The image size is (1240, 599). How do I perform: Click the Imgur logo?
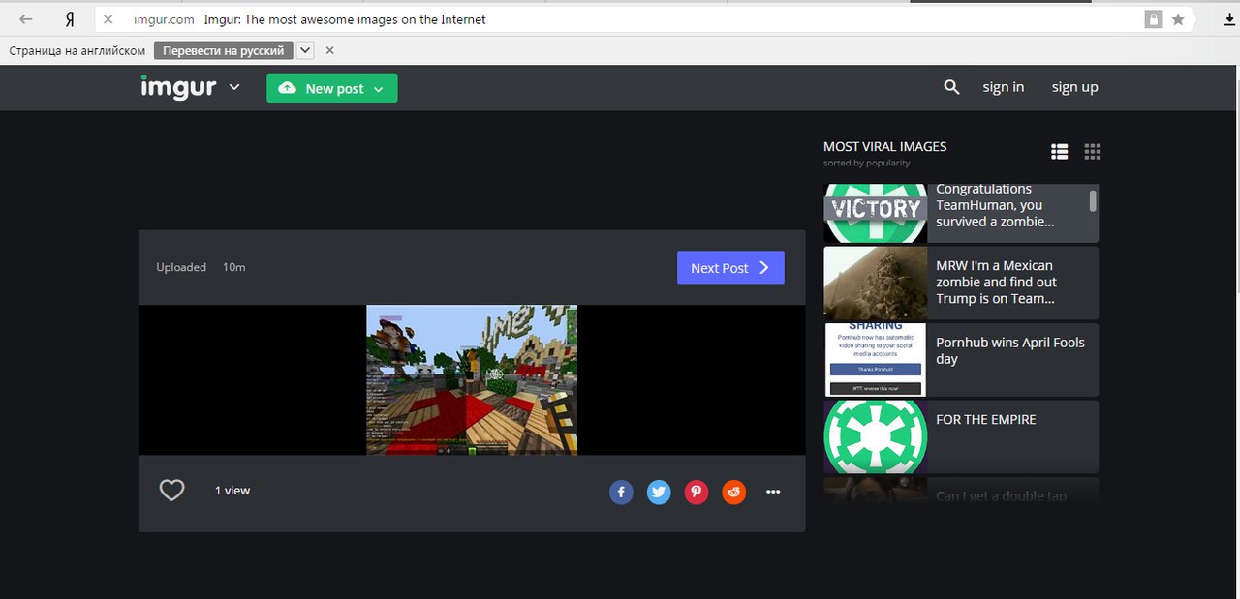[178, 87]
